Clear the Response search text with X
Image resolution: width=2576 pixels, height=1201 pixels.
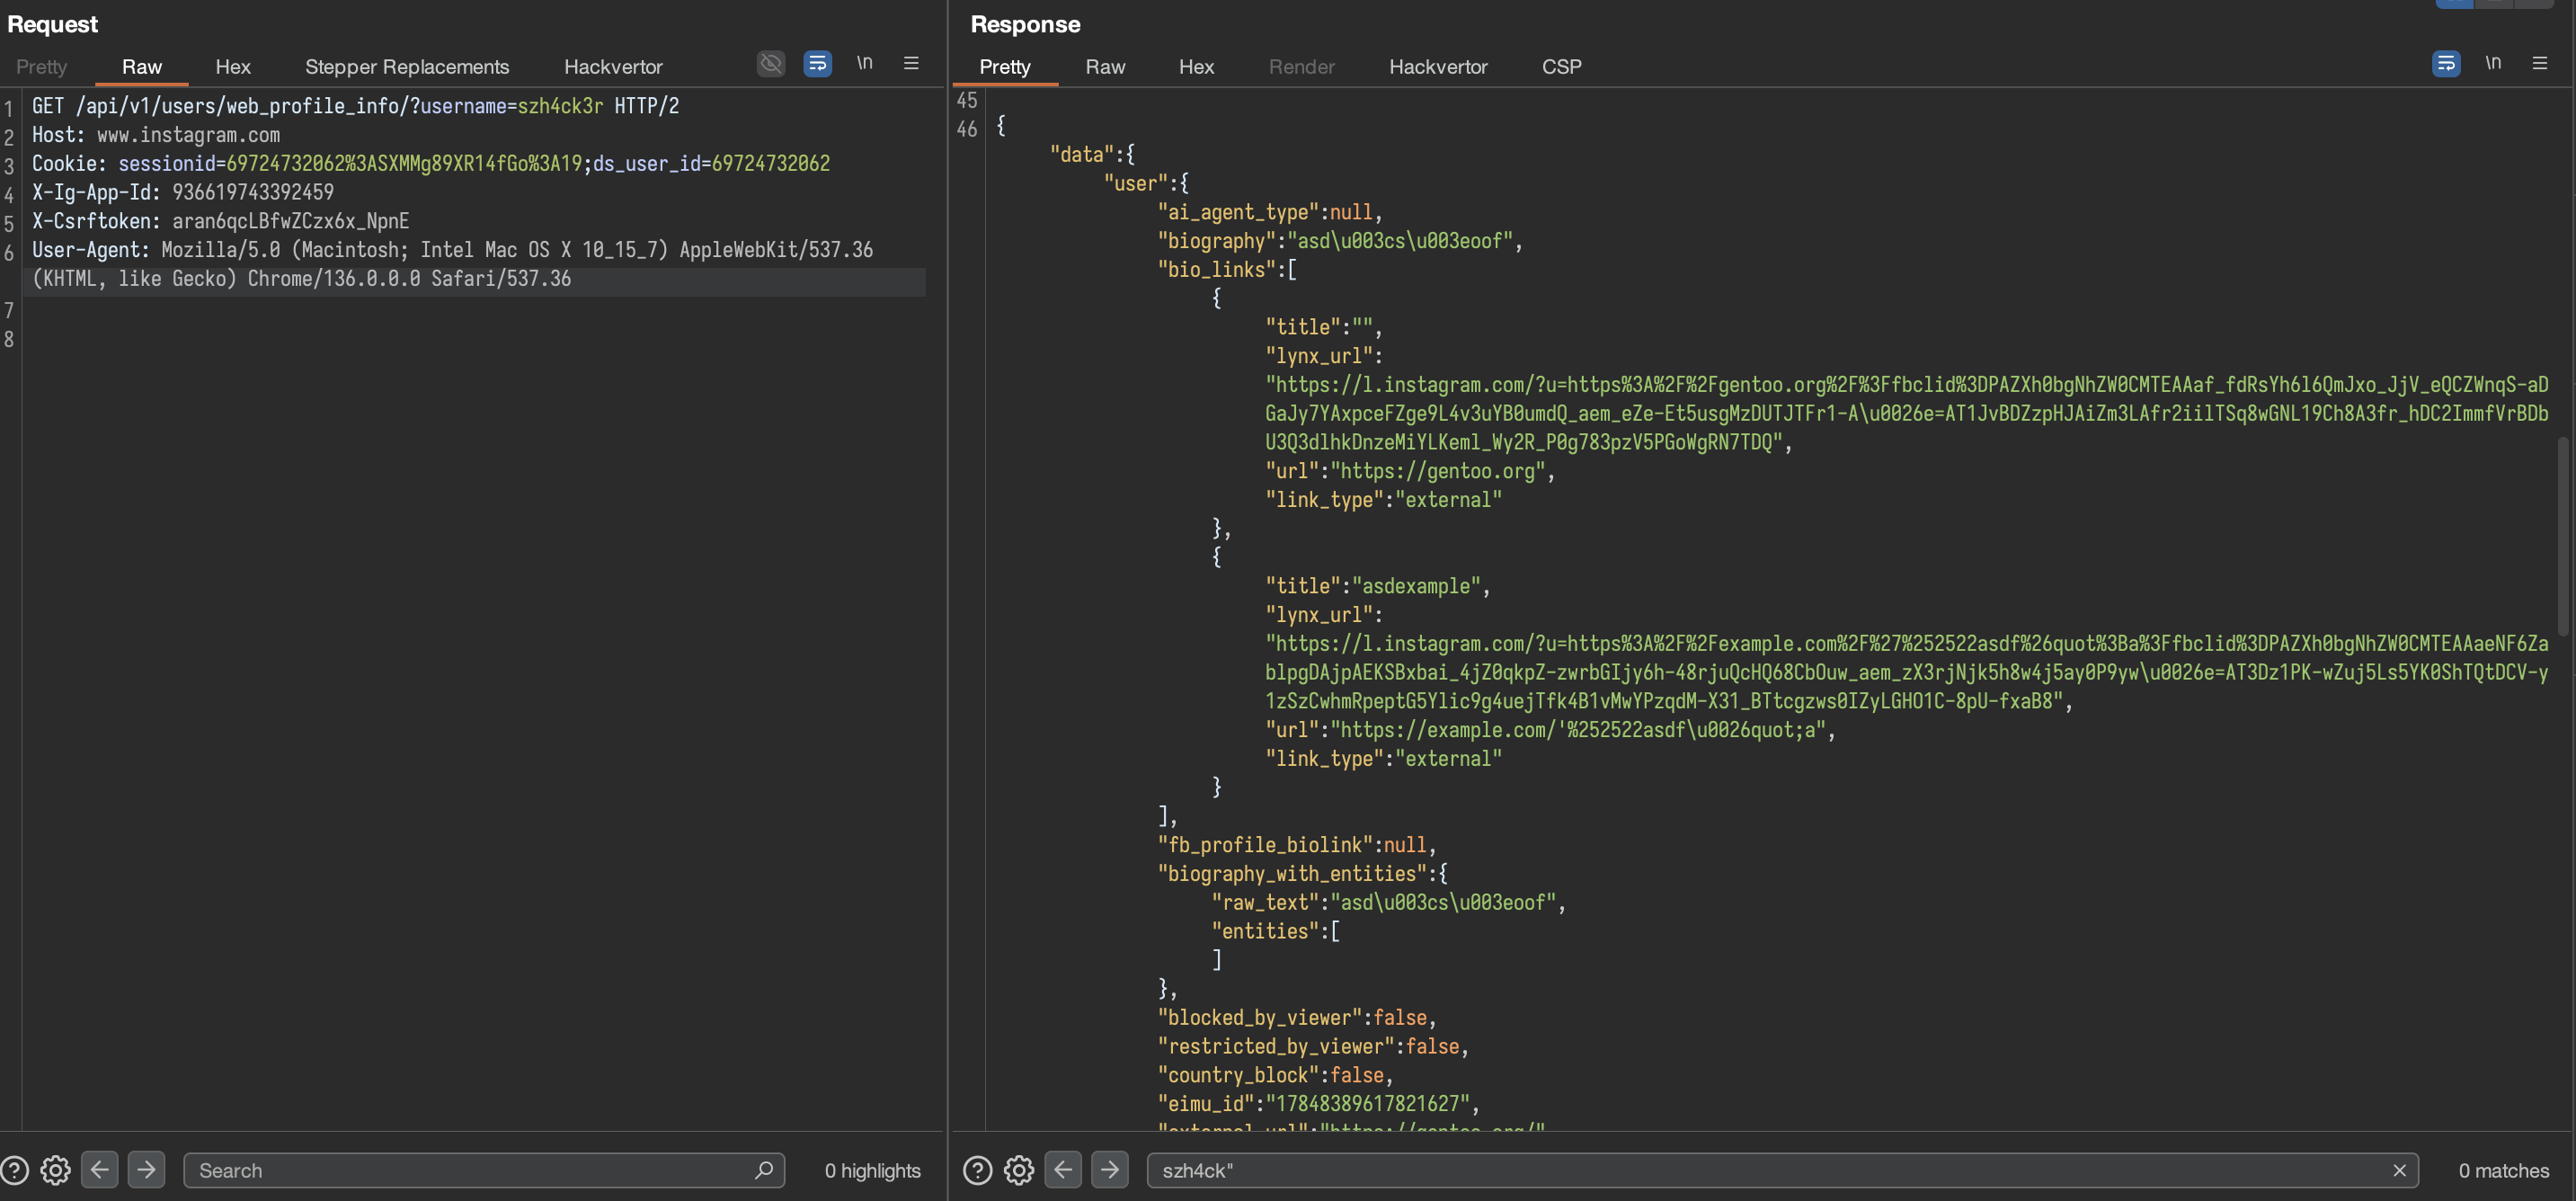[x=2399, y=1170]
